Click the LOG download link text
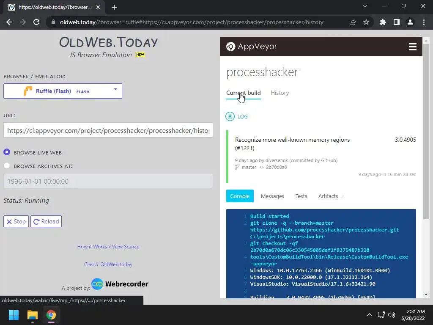The height and width of the screenshot is (325, 433). pos(242,117)
